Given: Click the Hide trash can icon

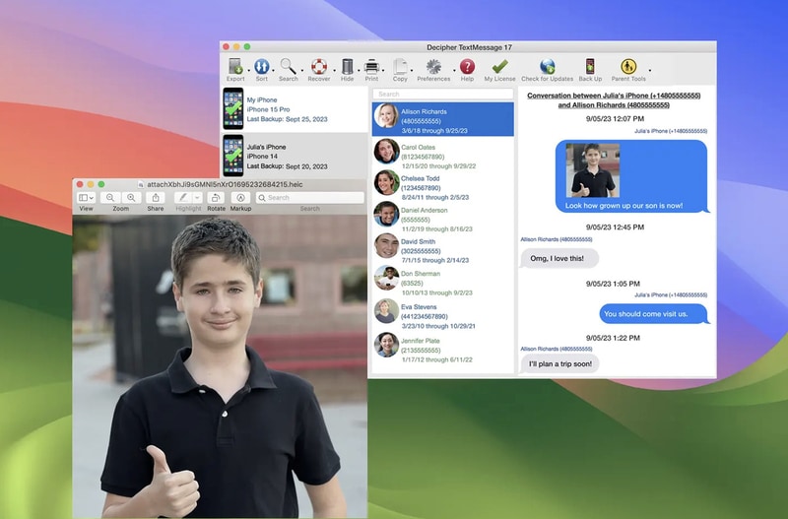Looking at the screenshot, I should point(348,66).
